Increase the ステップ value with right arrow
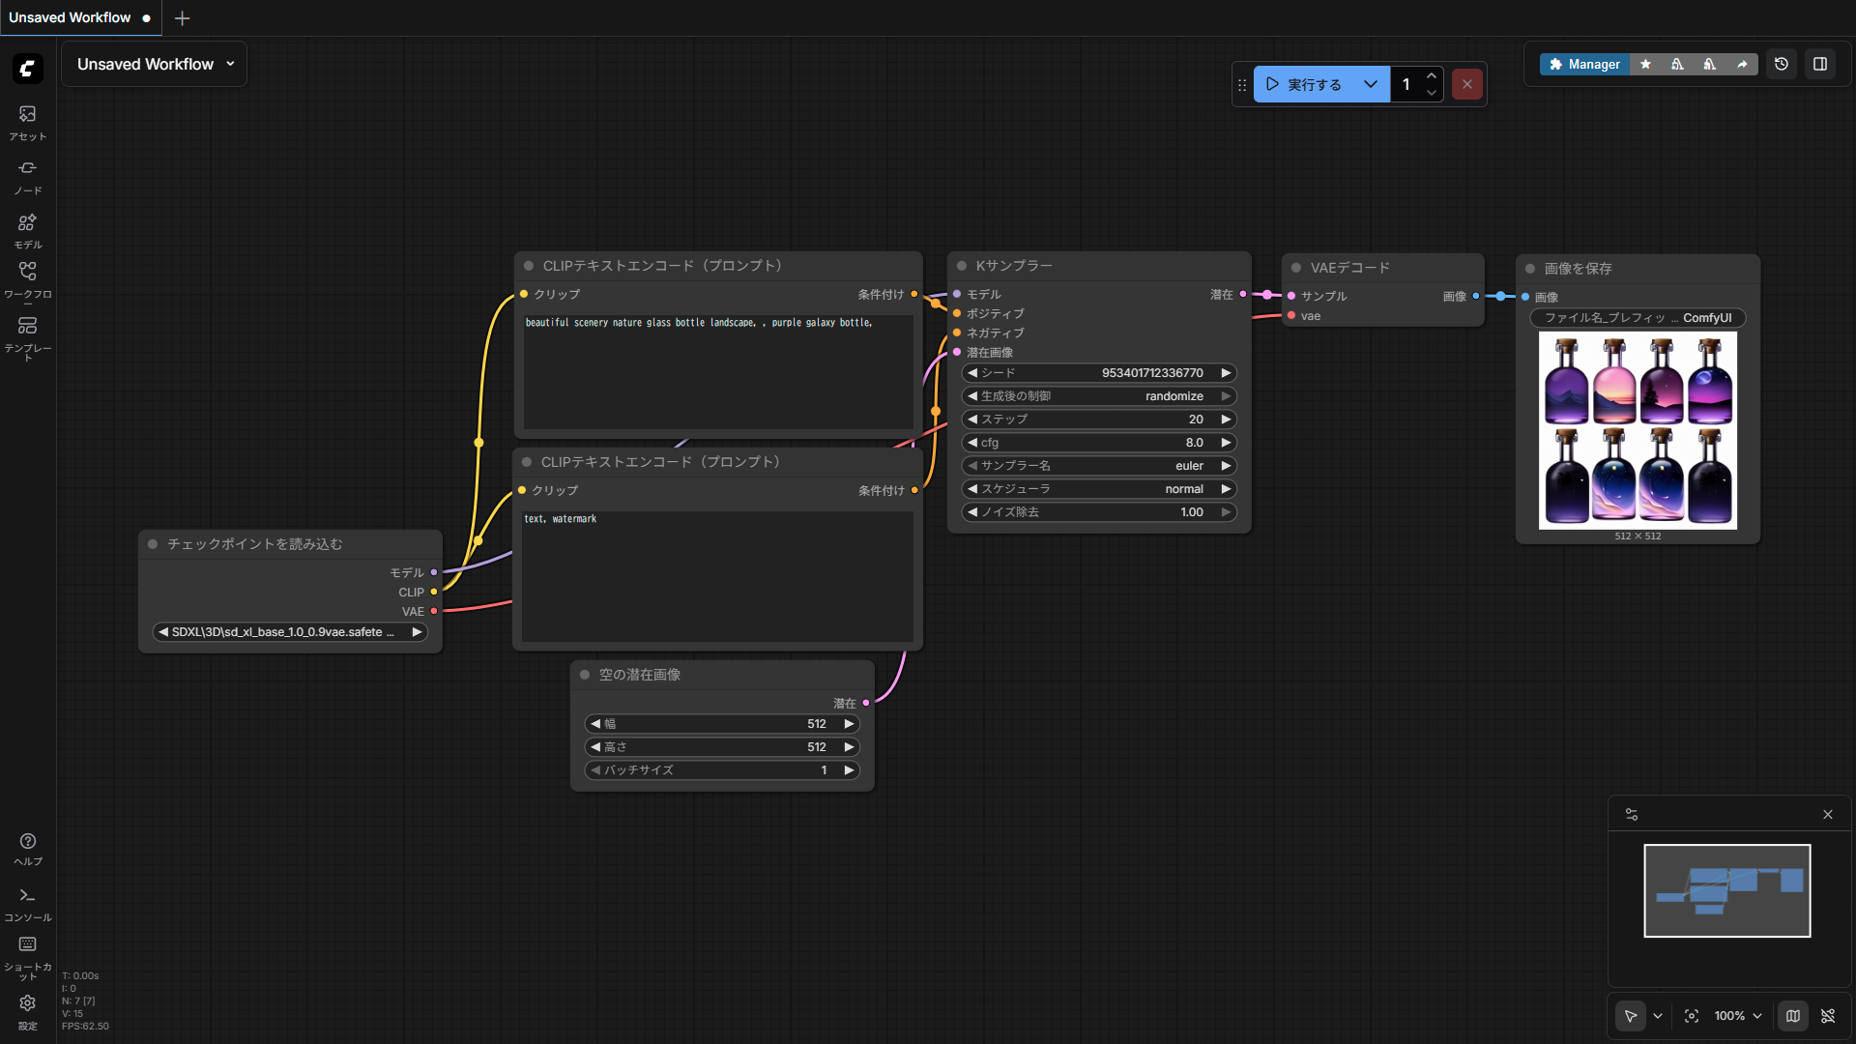This screenshot has height=1044, width=1856. 1226,420
